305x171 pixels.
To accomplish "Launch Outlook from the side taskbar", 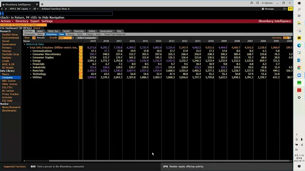I will tap(299, 61).
